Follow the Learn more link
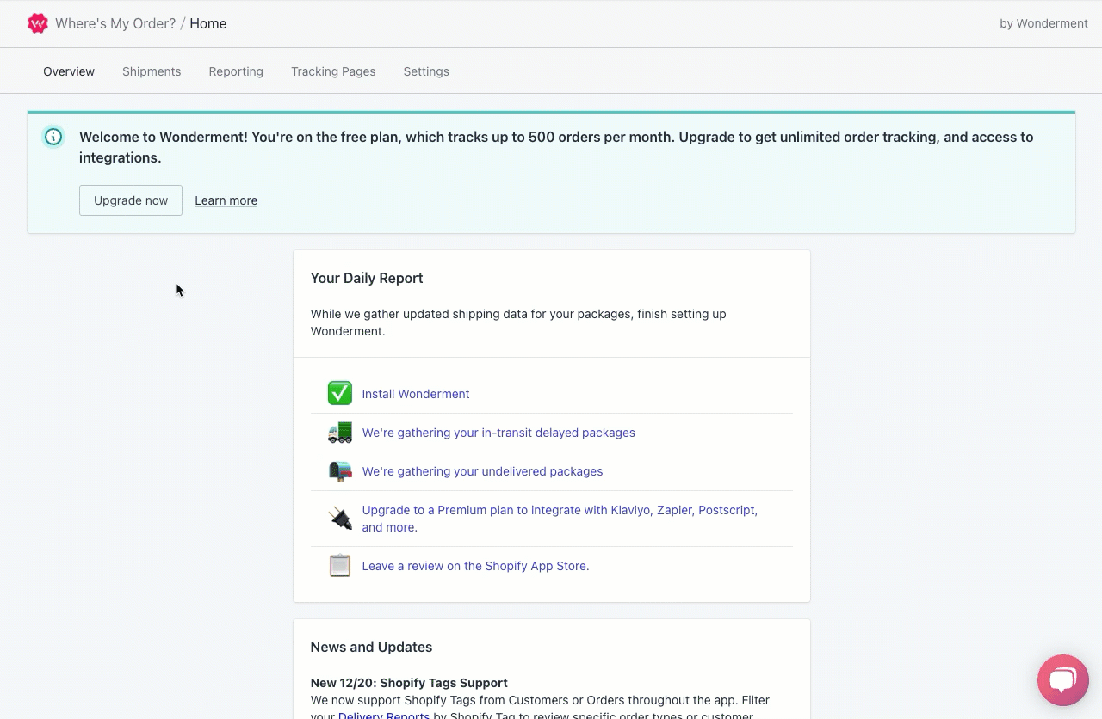This screenshot has height=719, width=1102. (x=226, y=200)
